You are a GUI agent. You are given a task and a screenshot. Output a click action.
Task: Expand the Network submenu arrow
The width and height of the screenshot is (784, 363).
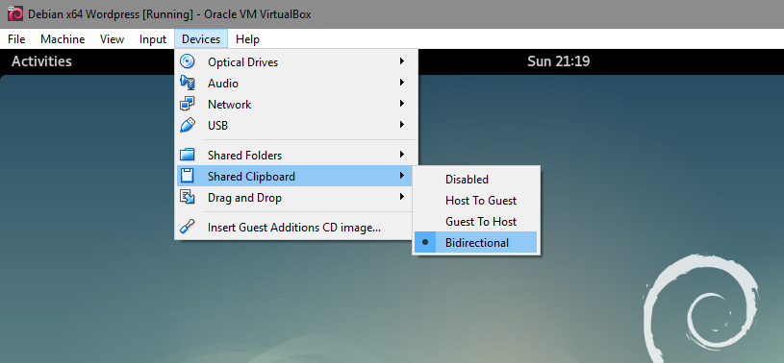pyautogui.click(x=401, y=104)
